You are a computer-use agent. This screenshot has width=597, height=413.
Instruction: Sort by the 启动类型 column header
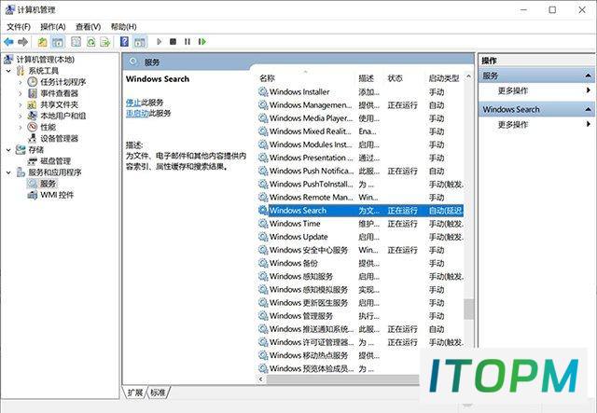tap(444, 78)
